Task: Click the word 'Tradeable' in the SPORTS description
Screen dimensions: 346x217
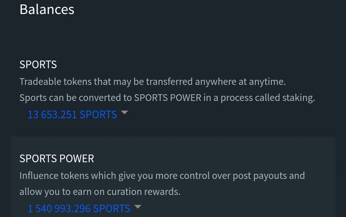Action: coord(41,82)
